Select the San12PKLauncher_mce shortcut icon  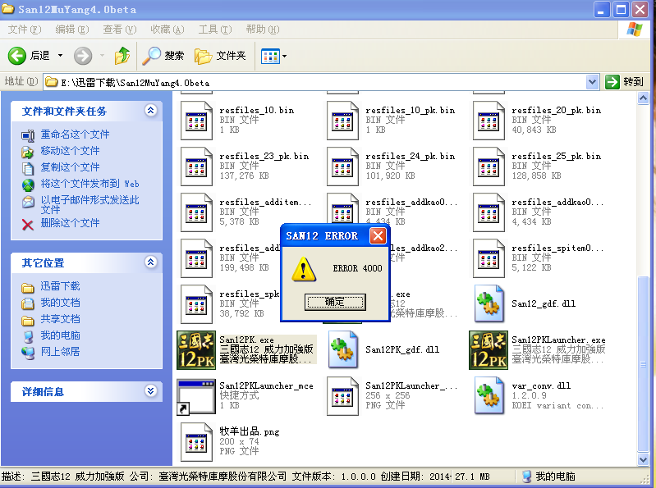pos(195,396)
